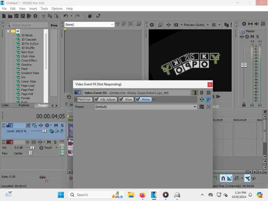
Task: Click the Windows taskbar Search box
Action: 96,195
